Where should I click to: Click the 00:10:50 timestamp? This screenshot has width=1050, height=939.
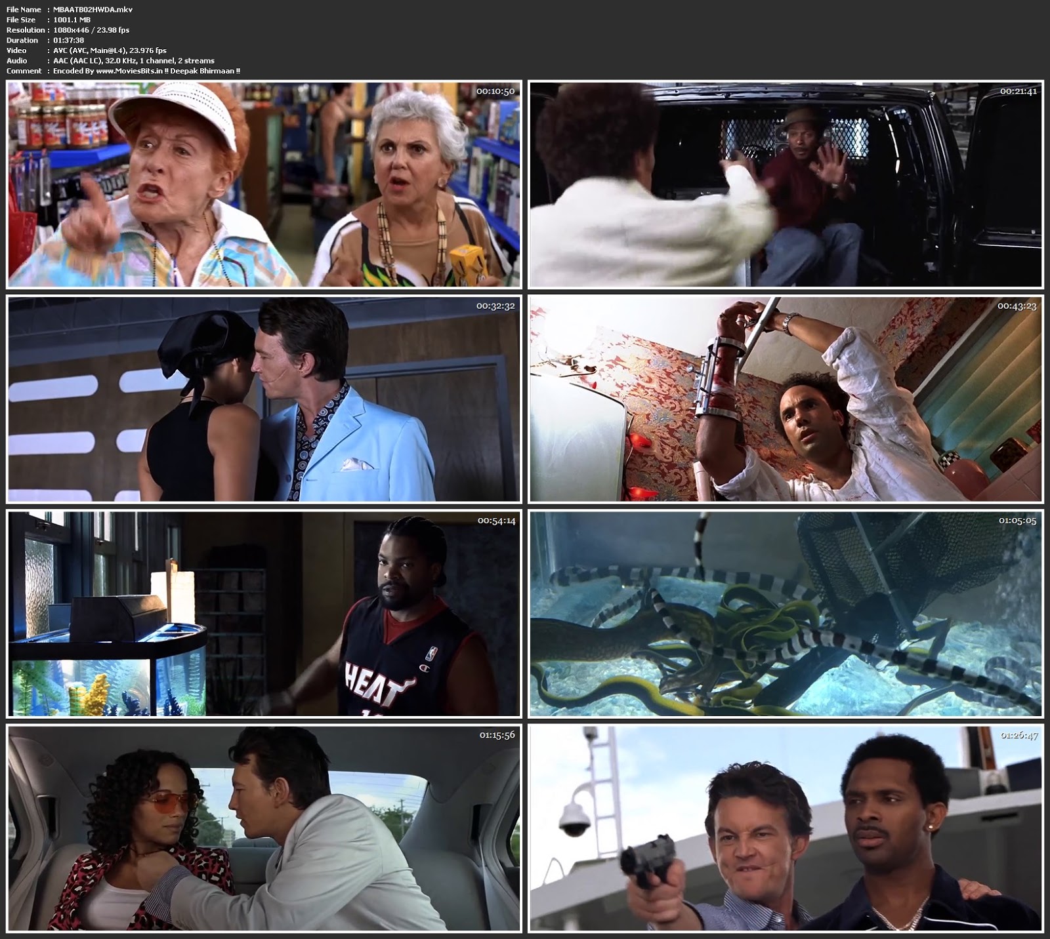495,92
